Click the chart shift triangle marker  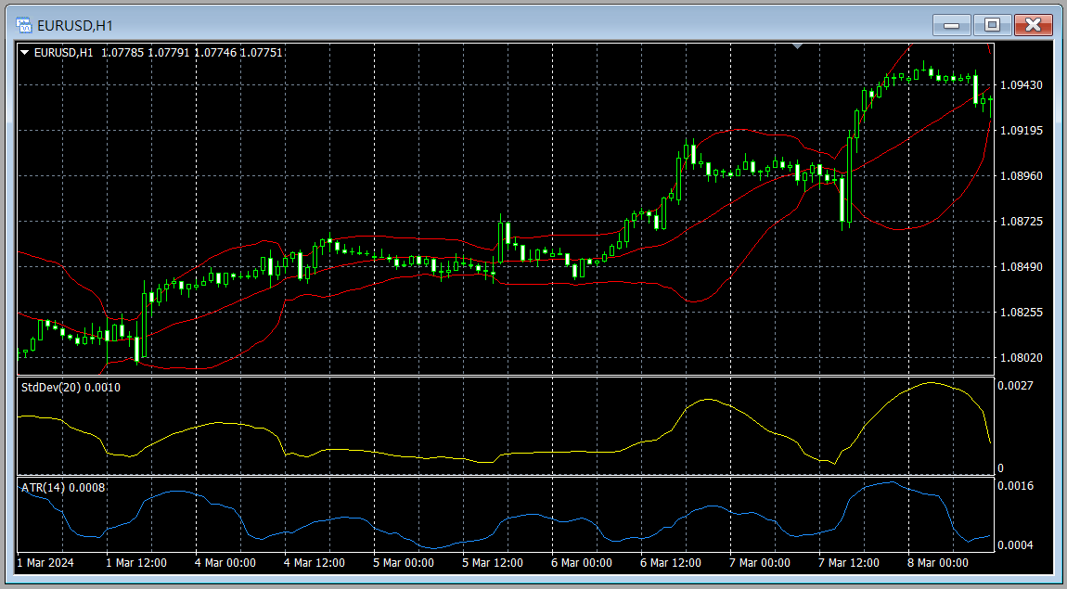(x=798, y=45)
